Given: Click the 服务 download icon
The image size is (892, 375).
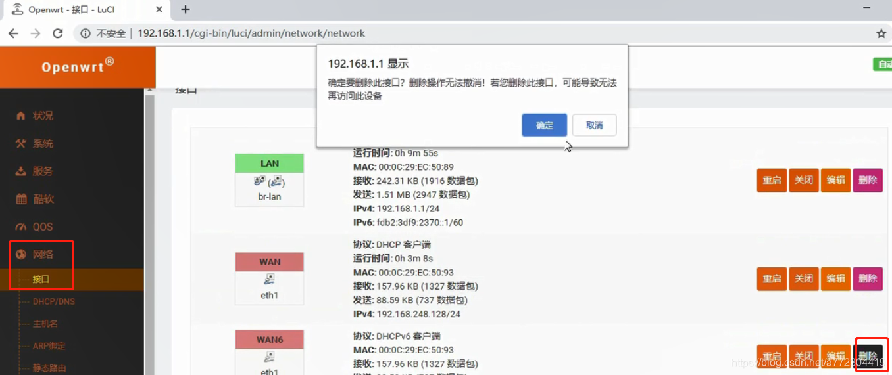Looking at the screenshot, I should click(x=21, y=171).
